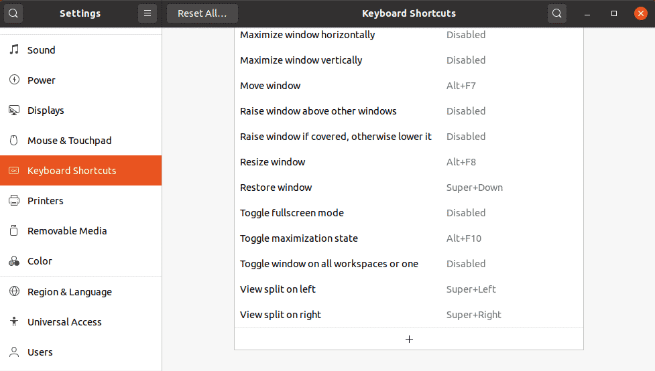Add a custom shortcut with plus button

pyautogui.click(x=409, y=339)
